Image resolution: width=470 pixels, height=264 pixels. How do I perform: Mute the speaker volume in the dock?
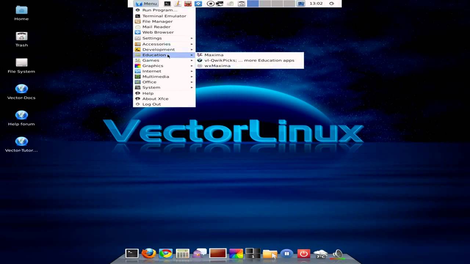click(x=337, y=253)
